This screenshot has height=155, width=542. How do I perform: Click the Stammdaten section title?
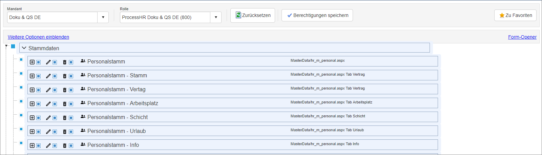click(x=44, y=48)
